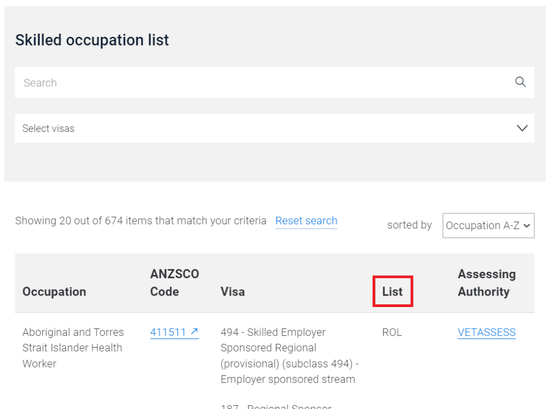The width and height of the screenshot is (556, 409).
Task: Click the Occupation column header
Action: coord(54,291)
